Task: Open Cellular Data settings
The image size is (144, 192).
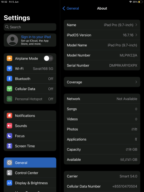Action: point(30,89)
